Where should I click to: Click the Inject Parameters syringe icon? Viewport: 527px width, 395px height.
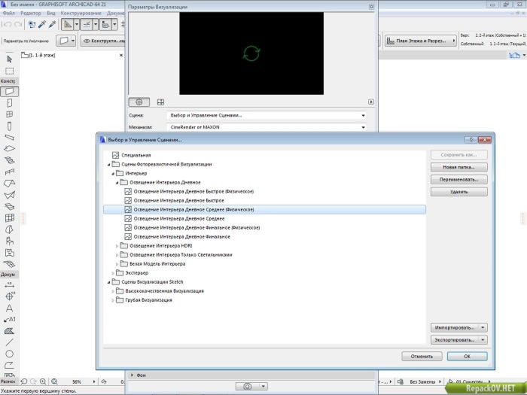(53, 24)
